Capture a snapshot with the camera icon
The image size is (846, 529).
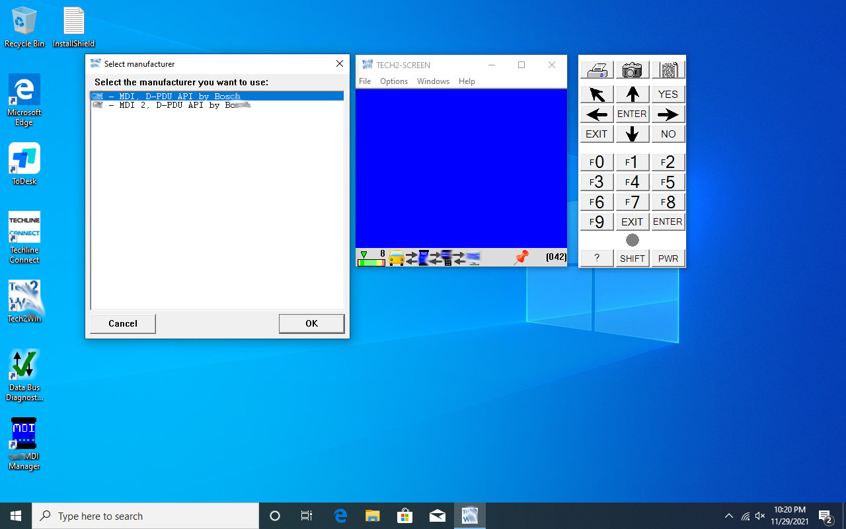tap(632, 69)
